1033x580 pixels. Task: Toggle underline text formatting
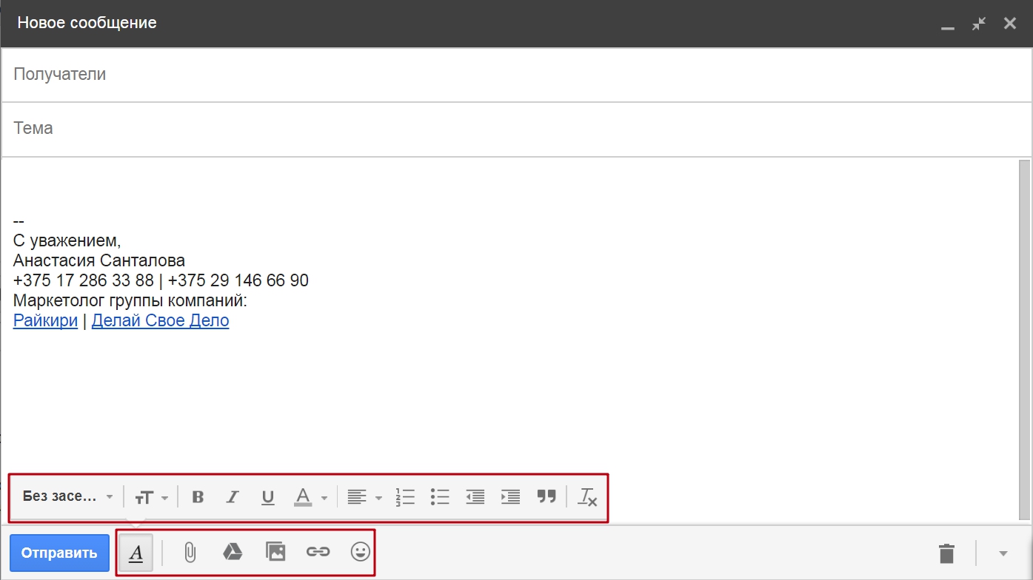point(268,497)
